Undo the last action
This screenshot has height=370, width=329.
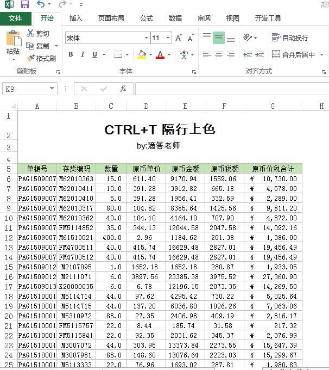pos(41,4)
